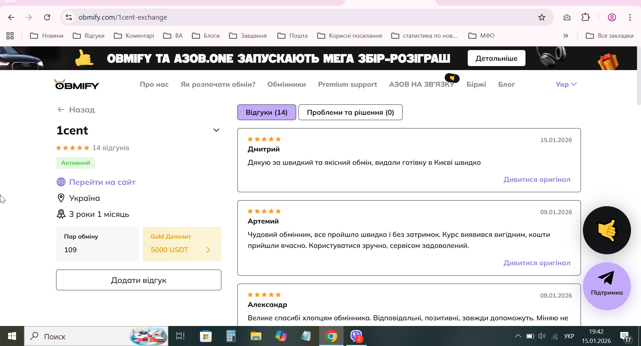The image size is (641, 346).
Task: Click the floating hand icon button
Action: [x=607, y=230]
